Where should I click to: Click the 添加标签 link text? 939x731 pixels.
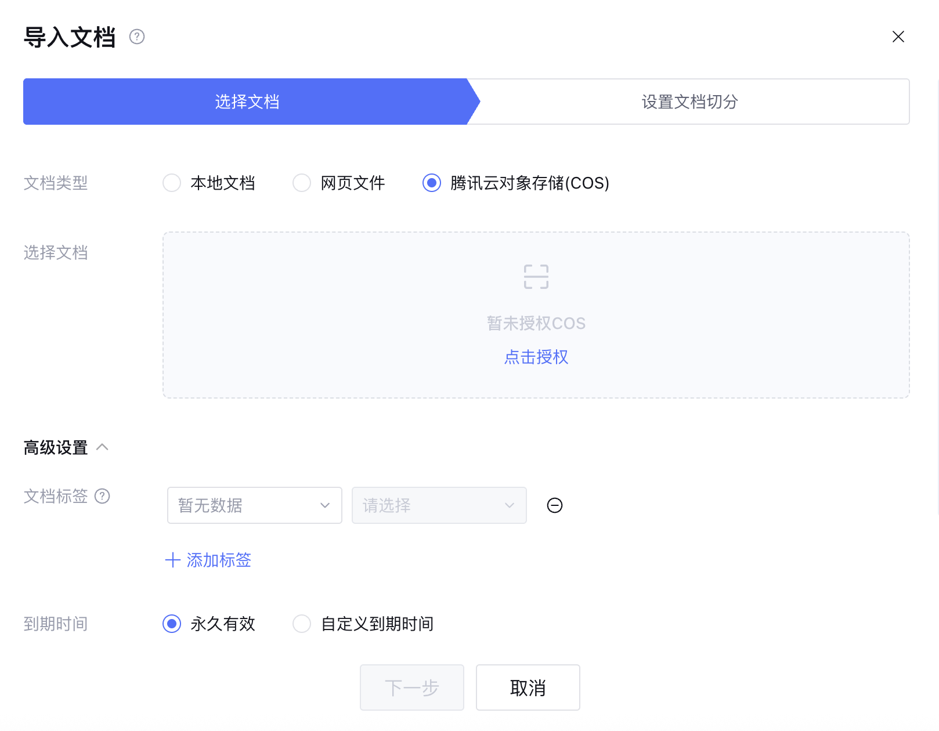point(219,560)
